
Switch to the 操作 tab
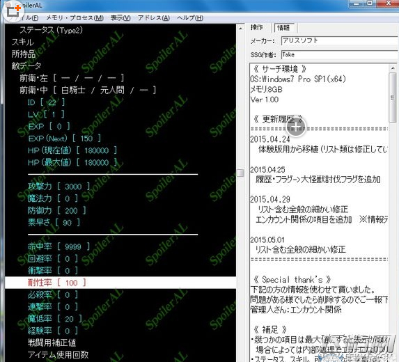(257, 27)
